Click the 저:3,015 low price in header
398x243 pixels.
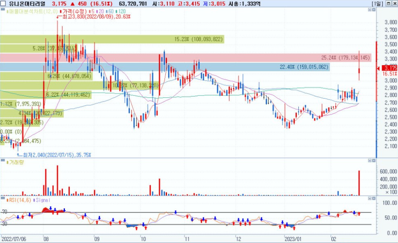[214, 4]
